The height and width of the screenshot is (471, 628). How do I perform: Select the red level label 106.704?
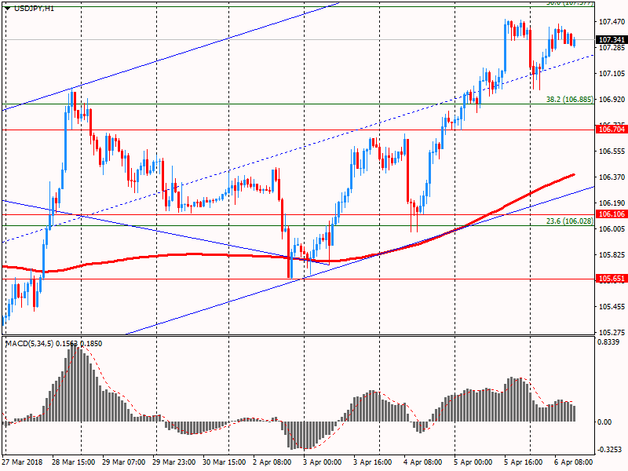(612, 130)
